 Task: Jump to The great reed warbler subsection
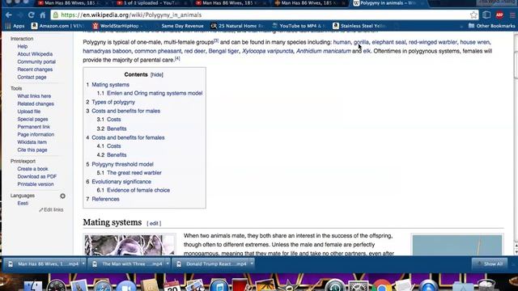[x=134, y=173]
